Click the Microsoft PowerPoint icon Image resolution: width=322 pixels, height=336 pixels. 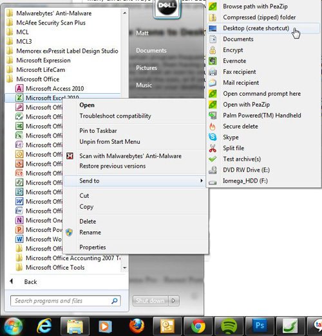(19, 229)
